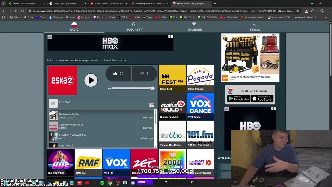
Task: Open the Temu tools advertisement
Action: 250,57
